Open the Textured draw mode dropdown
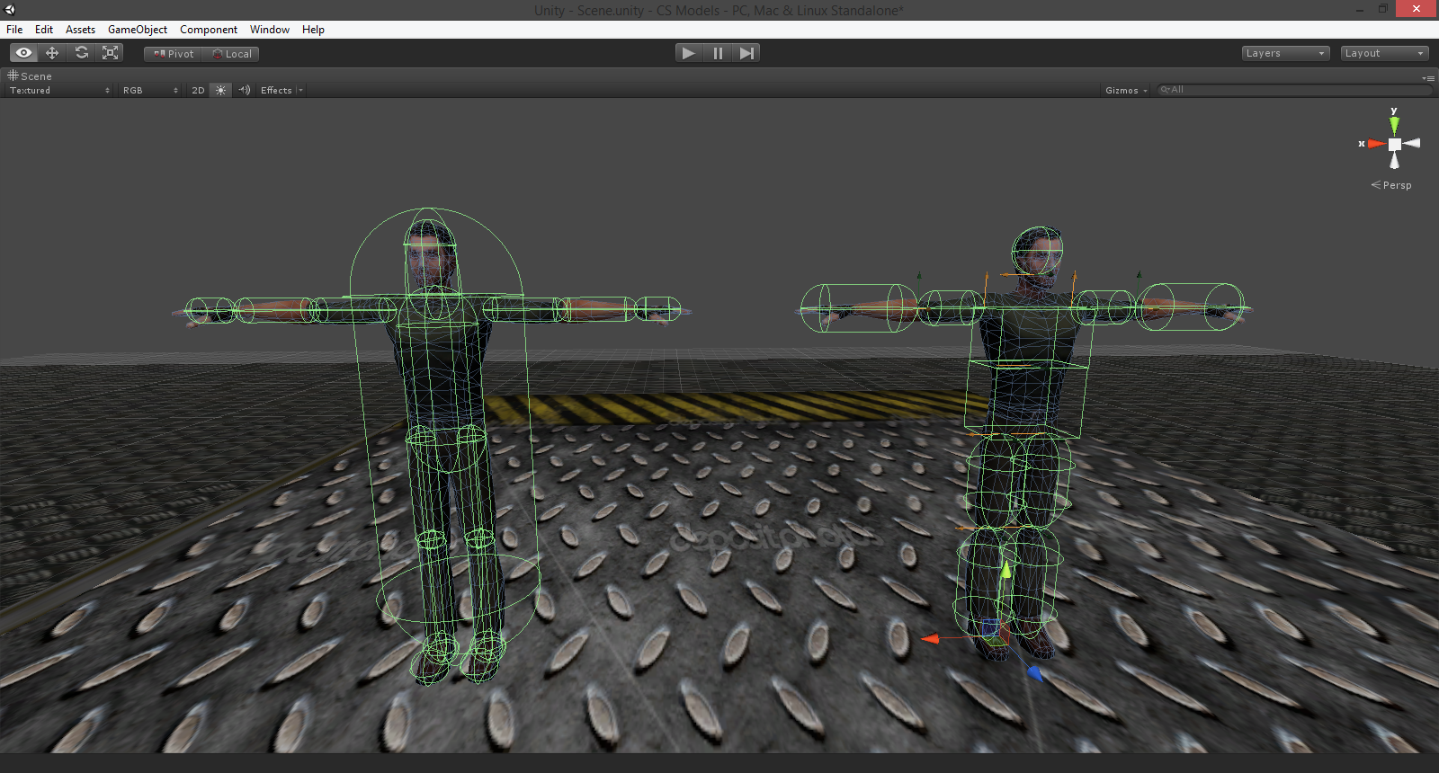The image size is (1439, 773). click(59, 91)
